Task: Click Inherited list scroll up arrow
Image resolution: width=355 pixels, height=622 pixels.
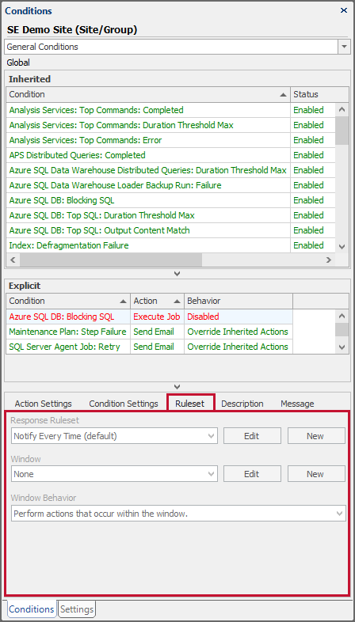Action: pos(342,109)
